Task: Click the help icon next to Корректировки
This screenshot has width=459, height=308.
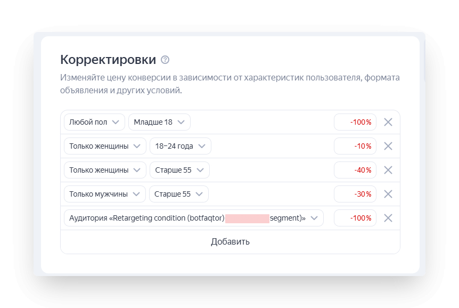Action: pos(165,60)
